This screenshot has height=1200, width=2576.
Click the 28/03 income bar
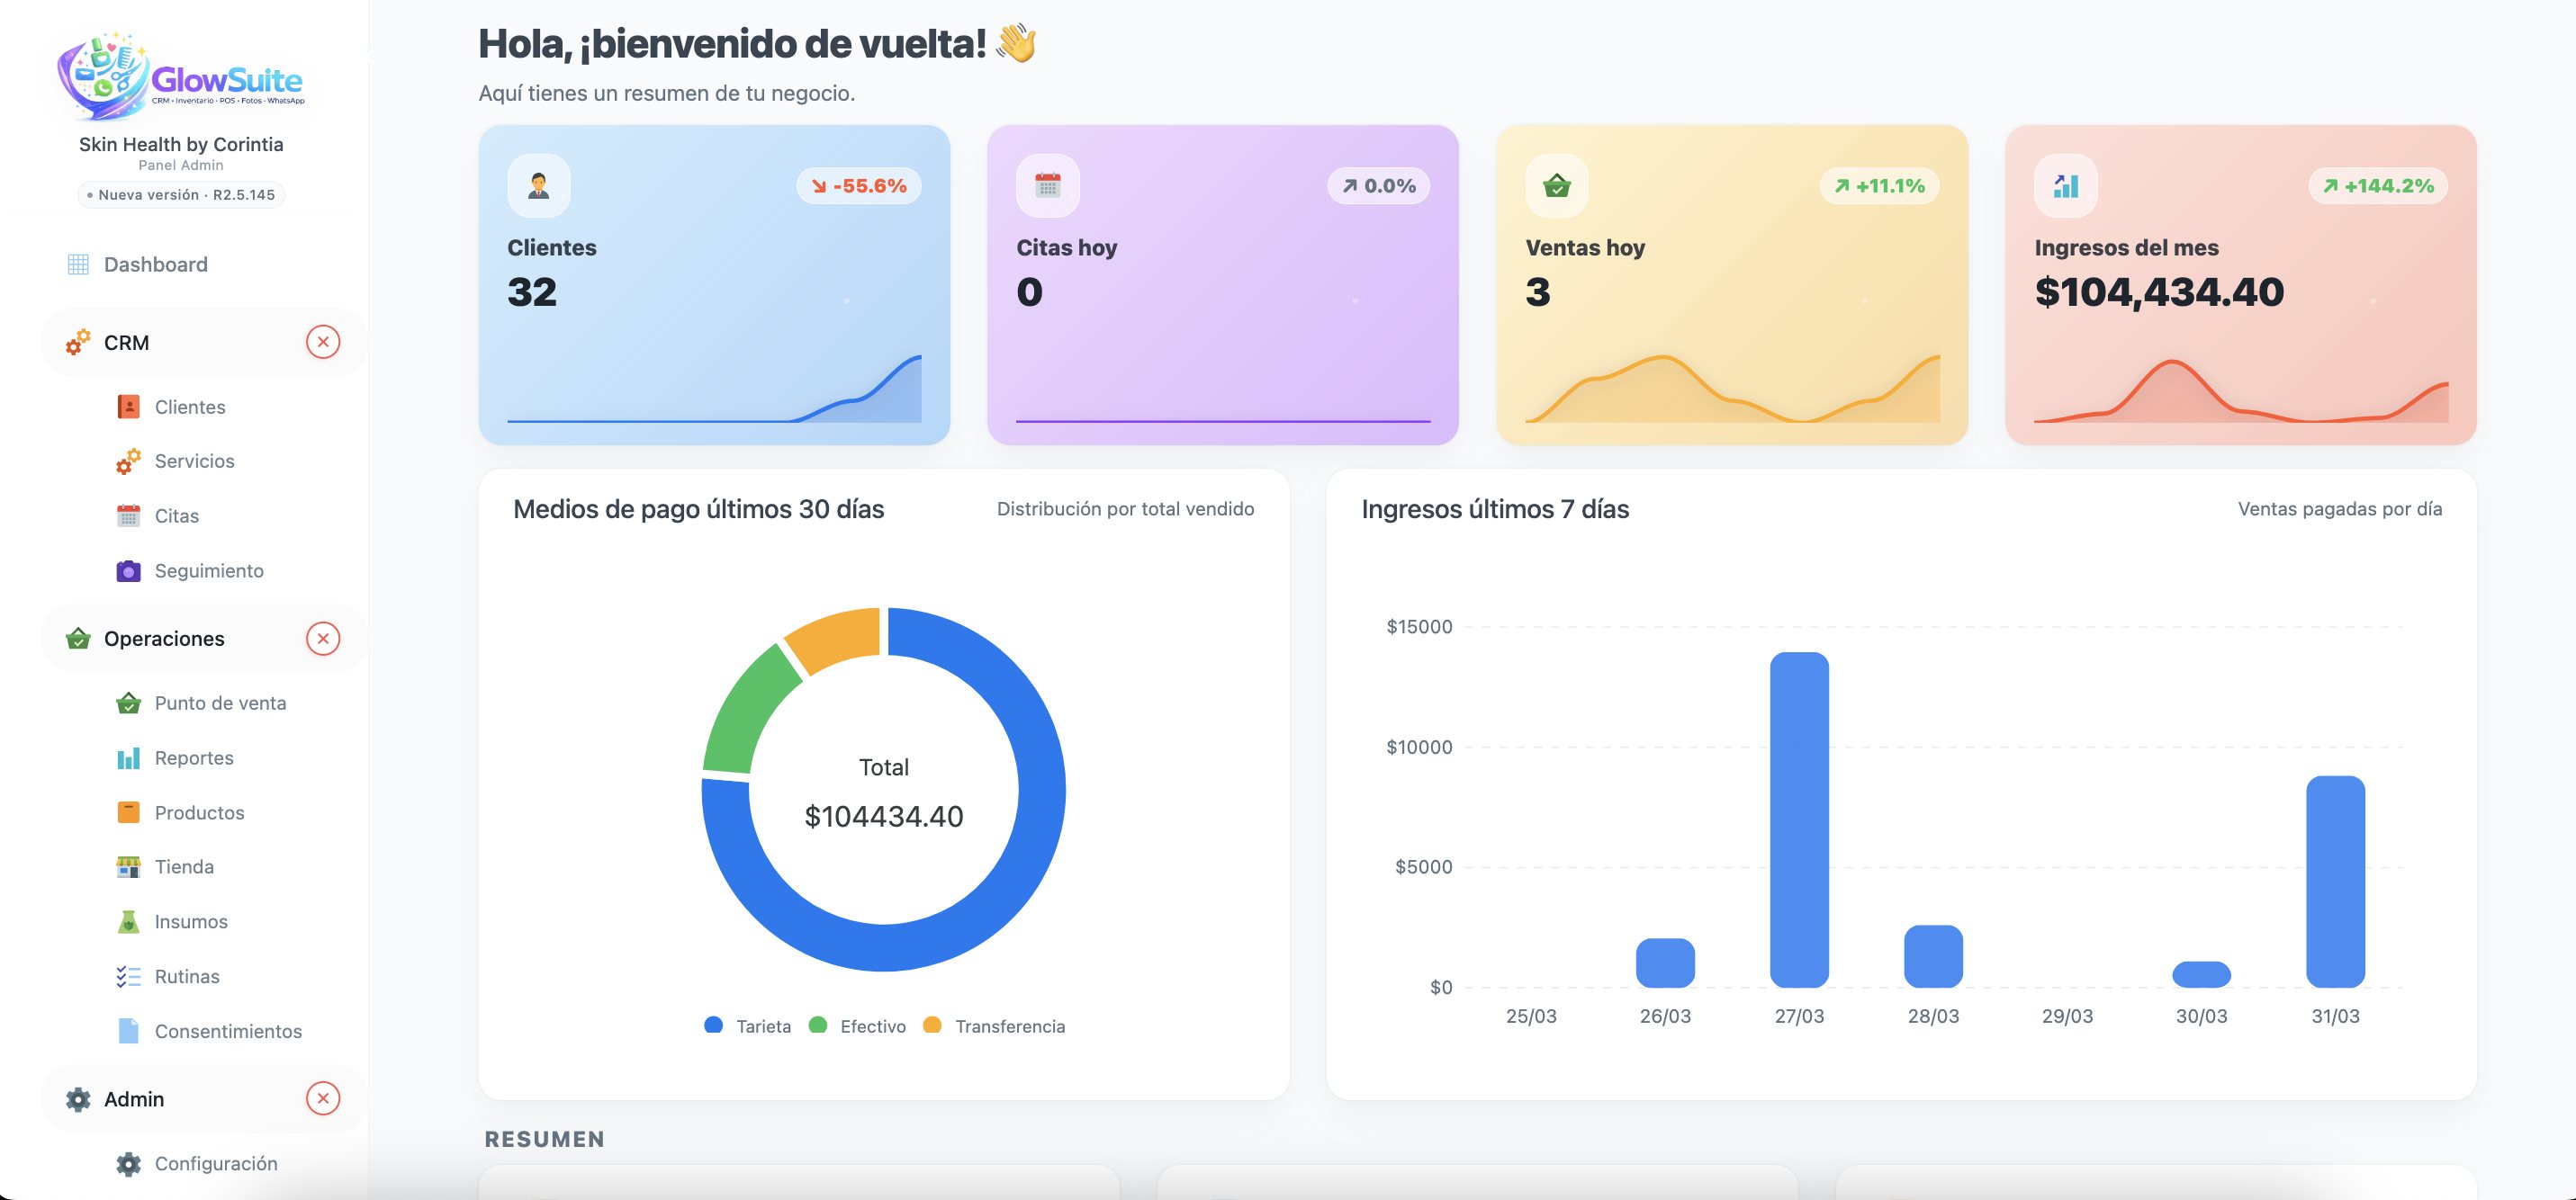pos(1933,956)
